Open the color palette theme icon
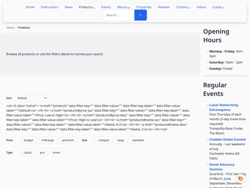Screen dimensions: 250x188 [x=240, y=178]
